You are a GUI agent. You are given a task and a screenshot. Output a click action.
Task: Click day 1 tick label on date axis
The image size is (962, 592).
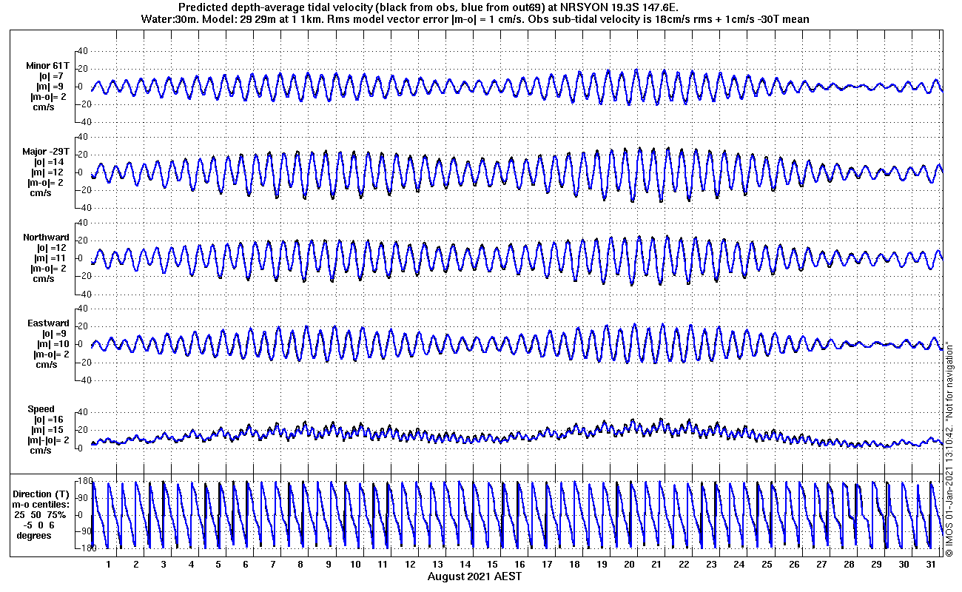[108, 564]
